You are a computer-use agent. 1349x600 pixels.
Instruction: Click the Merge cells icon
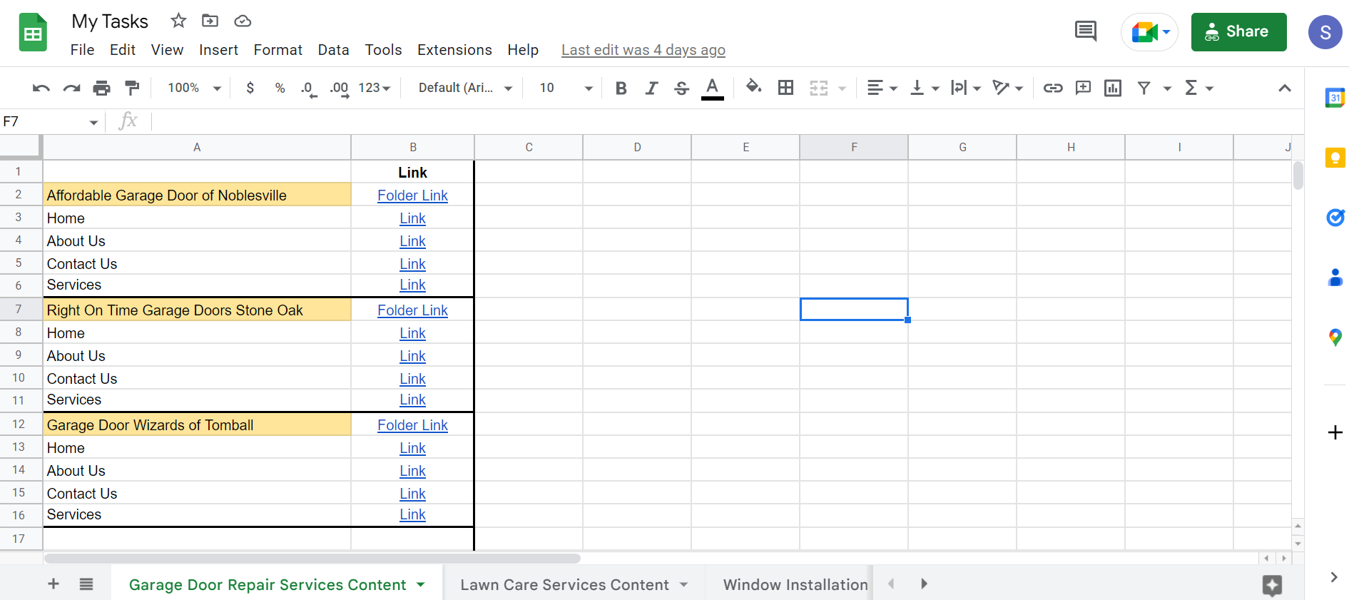[819, 88]
